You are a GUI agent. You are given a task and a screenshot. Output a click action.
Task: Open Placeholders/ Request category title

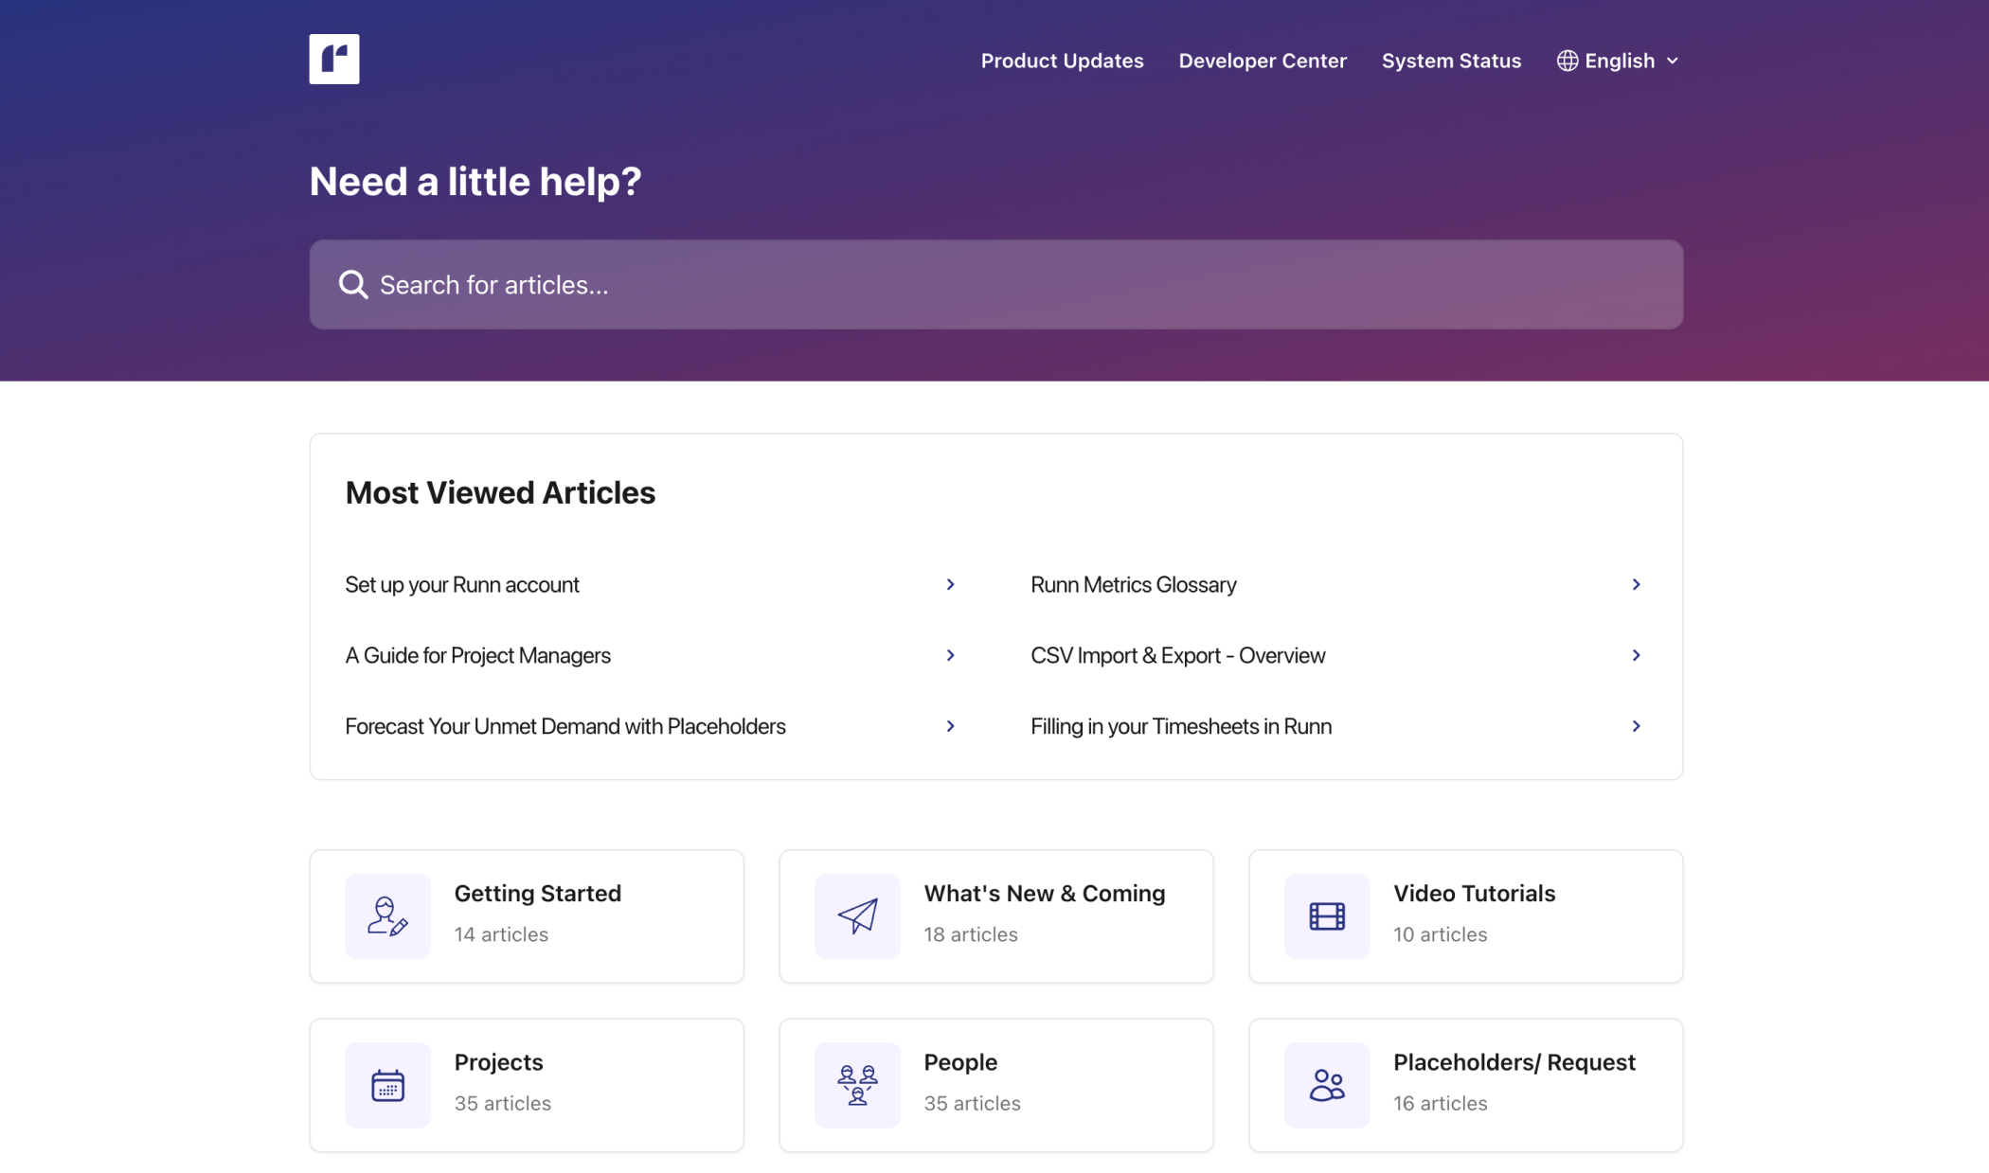click(1514, 1062)
